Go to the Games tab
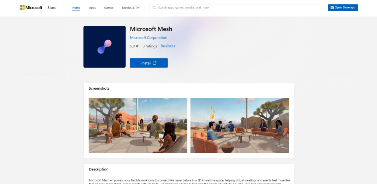 point(109,8)
